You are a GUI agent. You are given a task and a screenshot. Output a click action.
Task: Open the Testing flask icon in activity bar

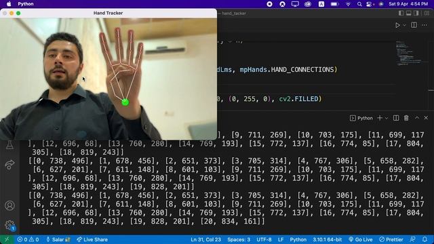click(9, 144)
